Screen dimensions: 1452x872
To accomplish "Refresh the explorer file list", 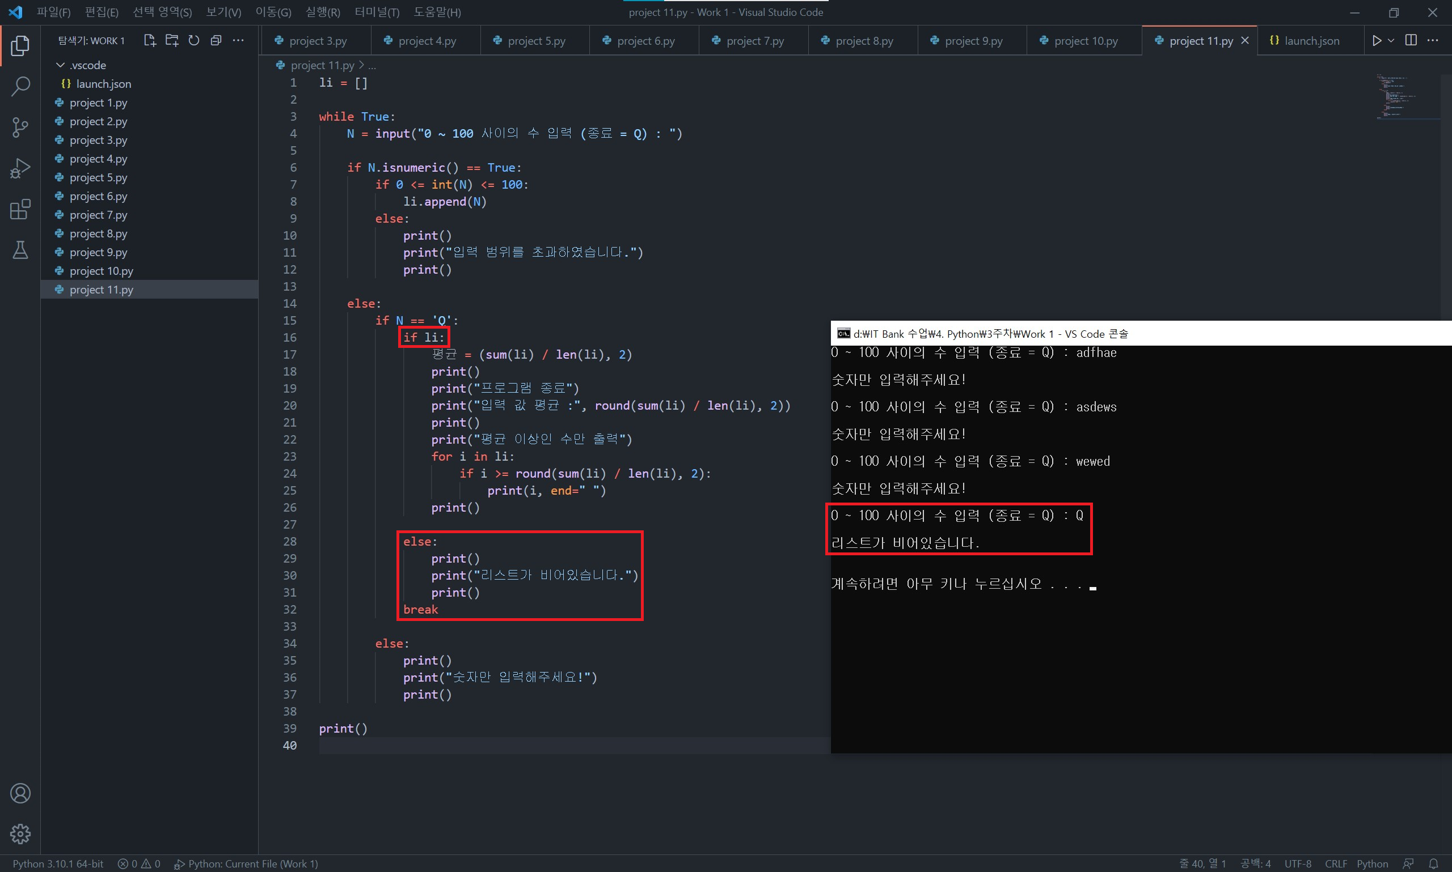I will point(194,41).
